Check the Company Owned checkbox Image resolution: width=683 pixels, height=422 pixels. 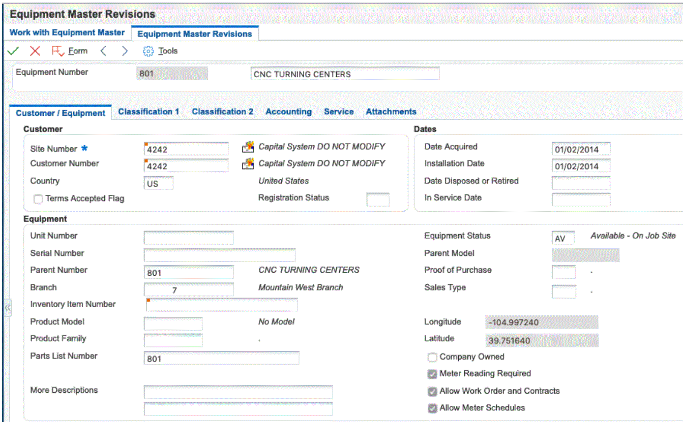click(432, 358)
